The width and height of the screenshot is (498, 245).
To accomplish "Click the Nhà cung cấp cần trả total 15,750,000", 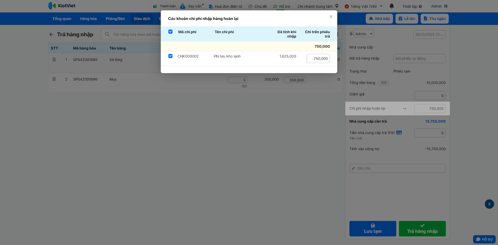I will click(435, 121).
